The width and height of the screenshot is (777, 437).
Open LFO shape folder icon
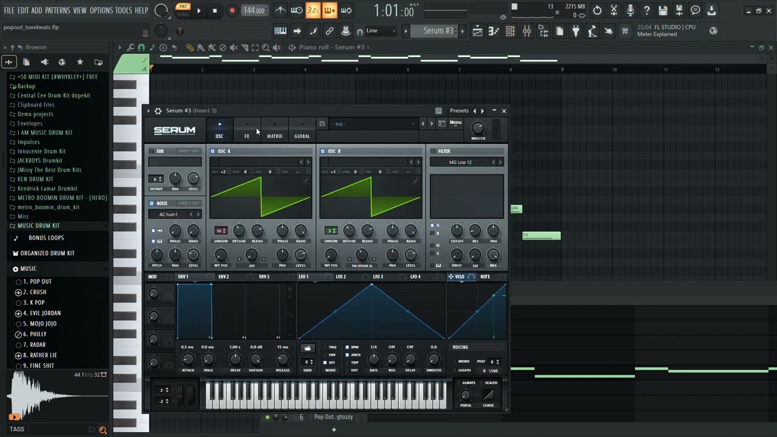307,348
